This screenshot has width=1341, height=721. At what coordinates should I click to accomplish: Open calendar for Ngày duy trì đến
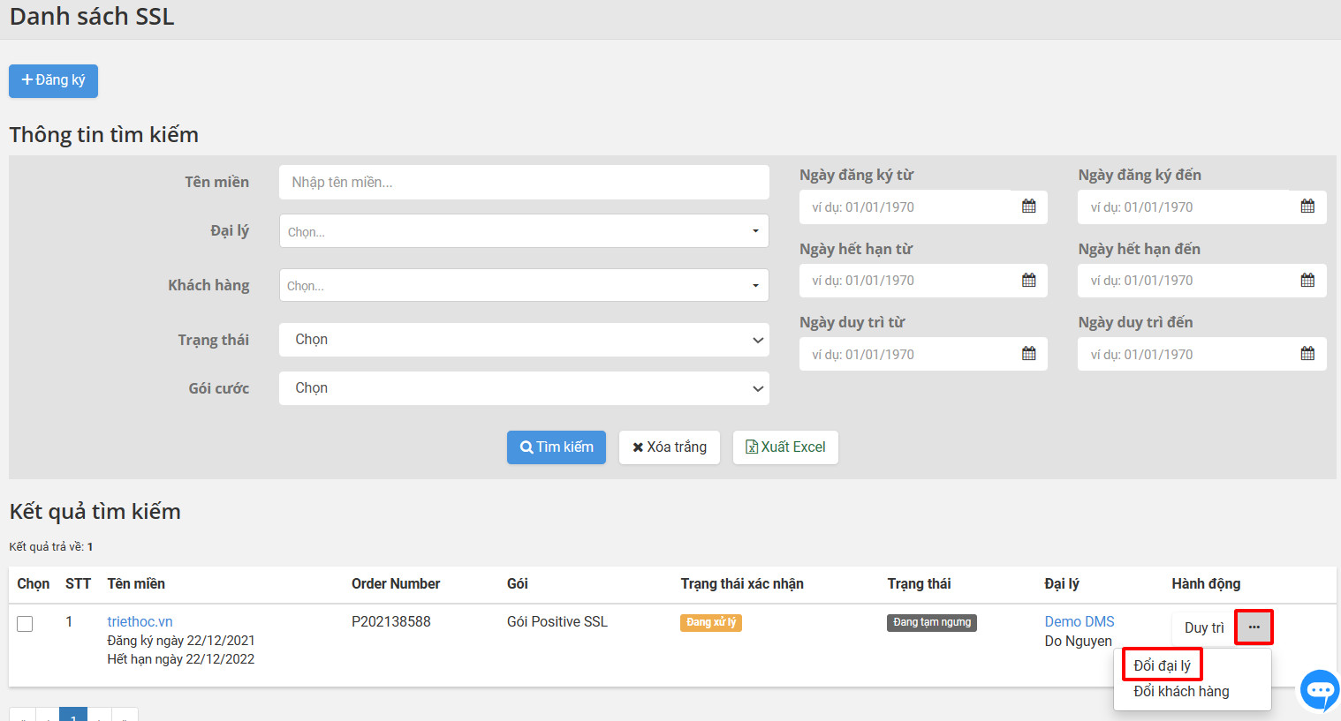pyautogui.click(x=1307, y=354)
